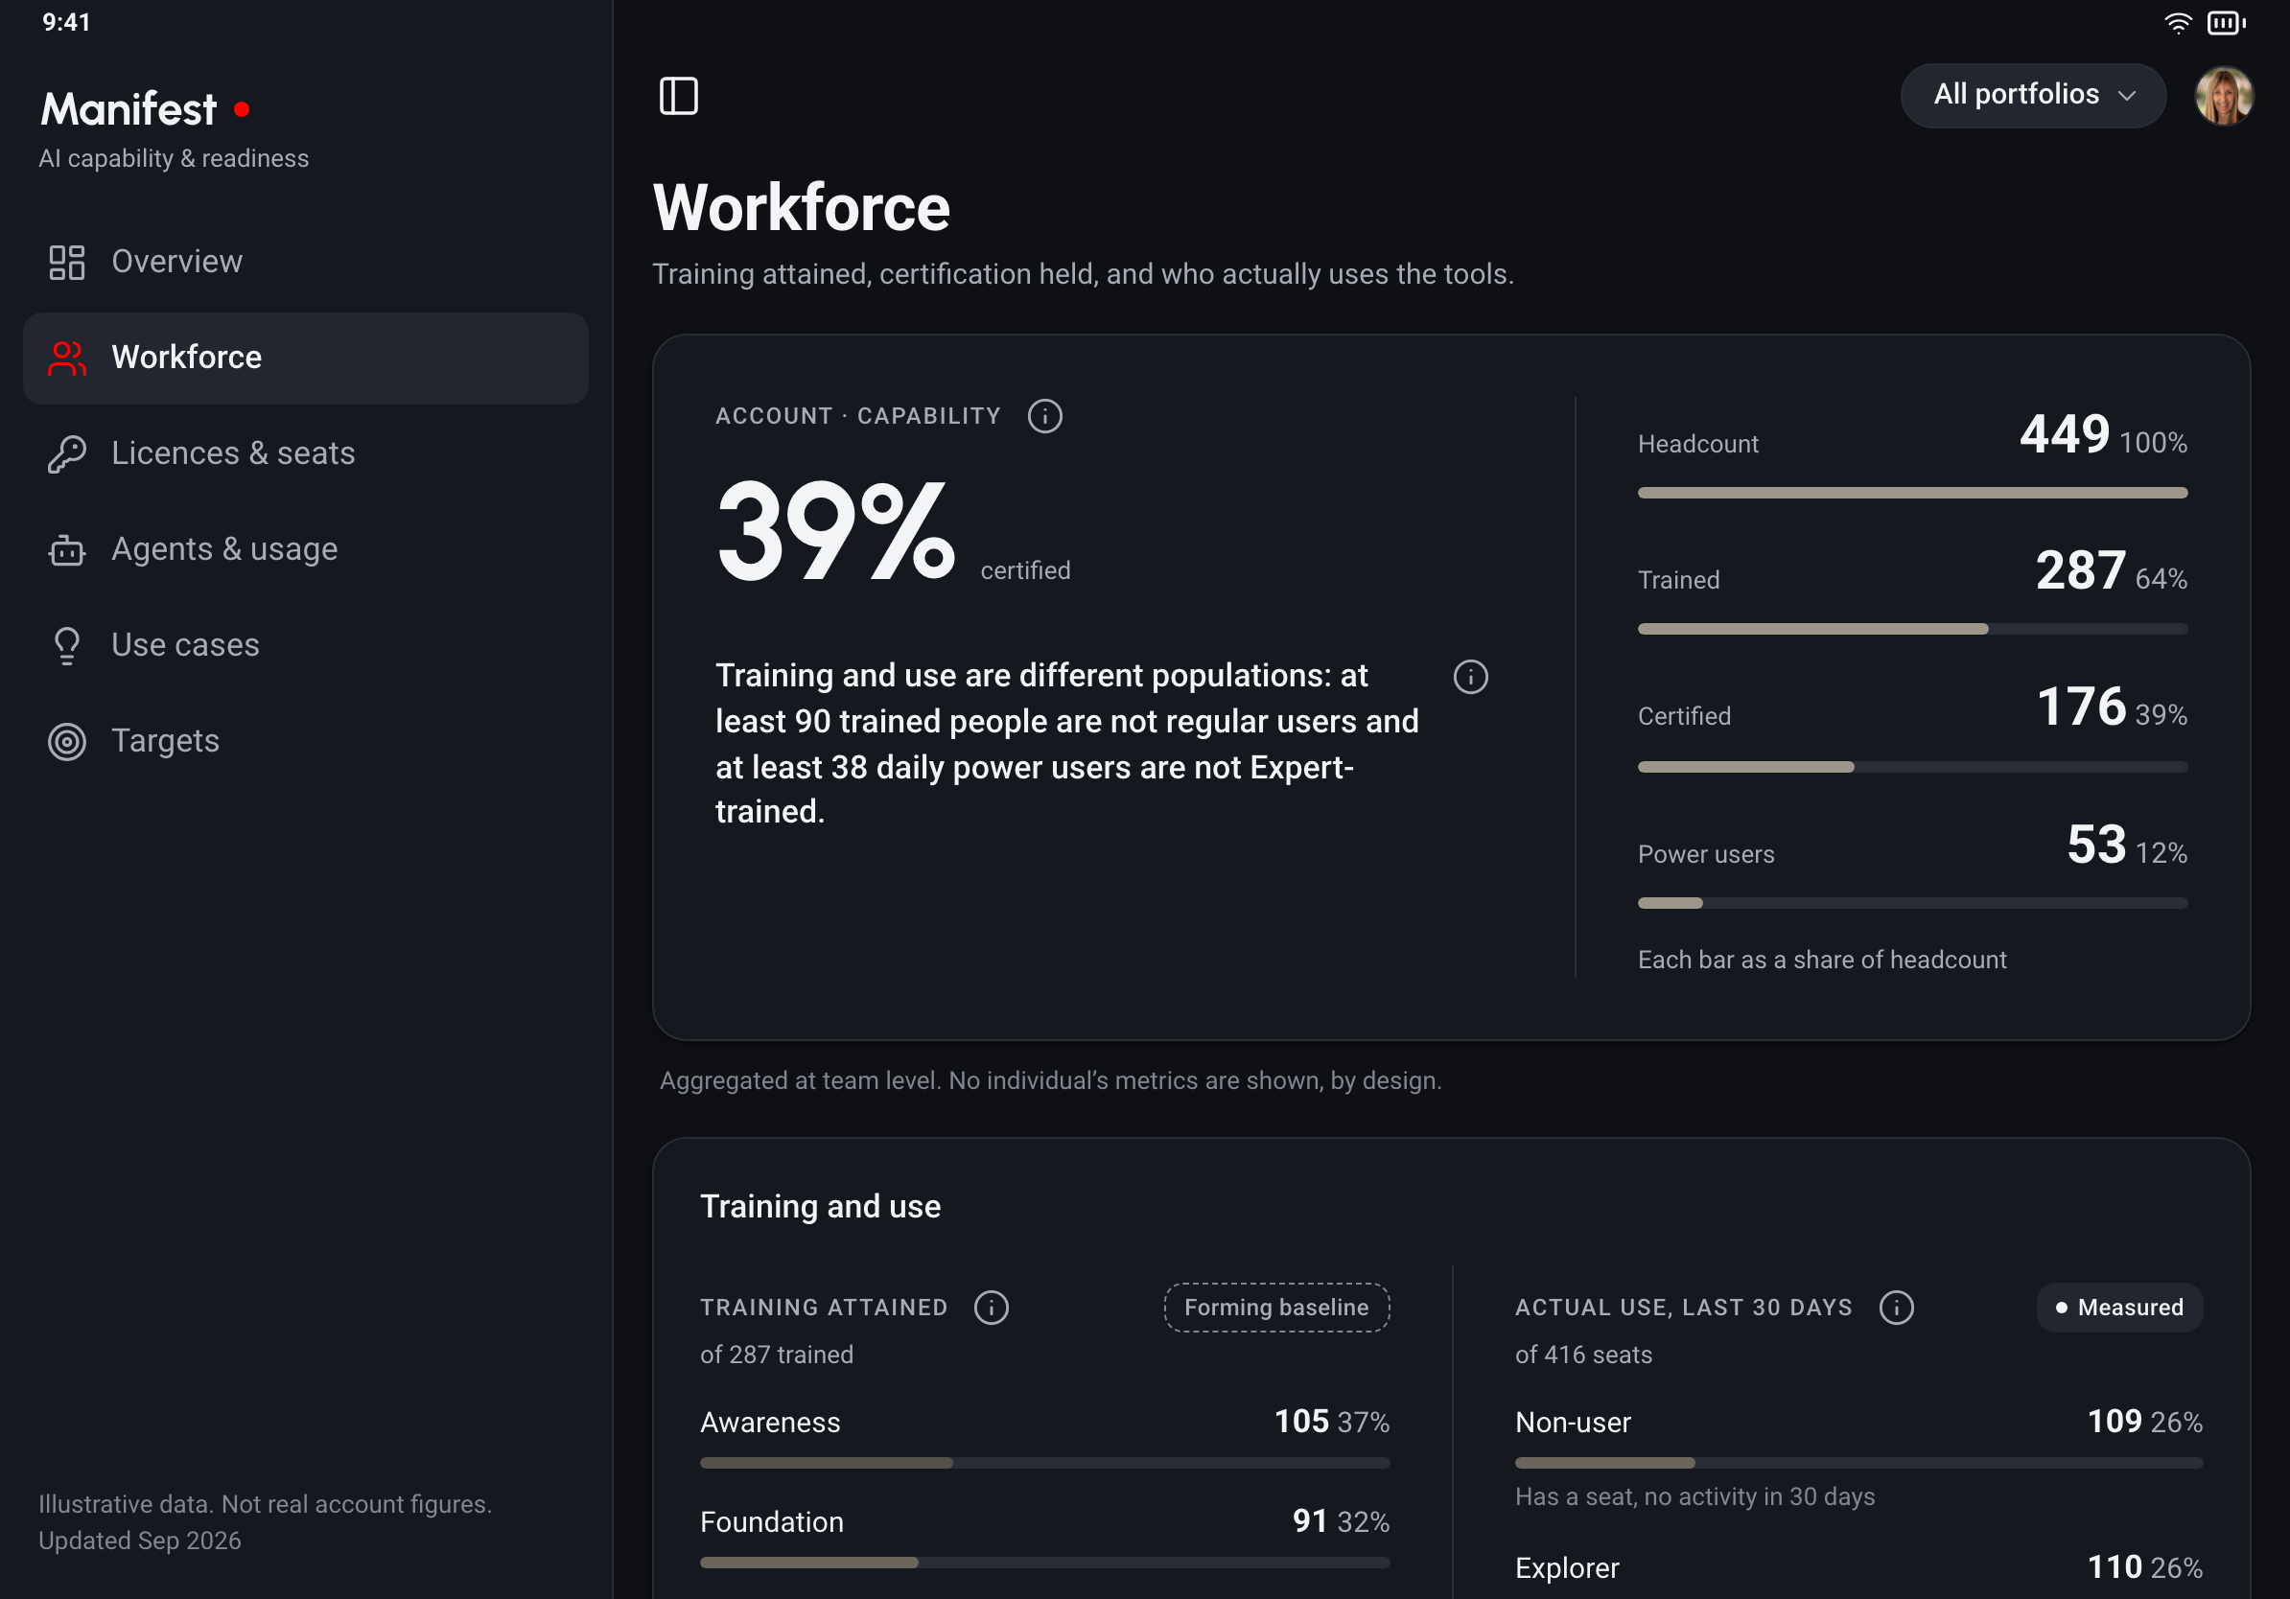Show info for Account Capability
Screen dimensions: 2290x1599
[x=1044, y=416]
